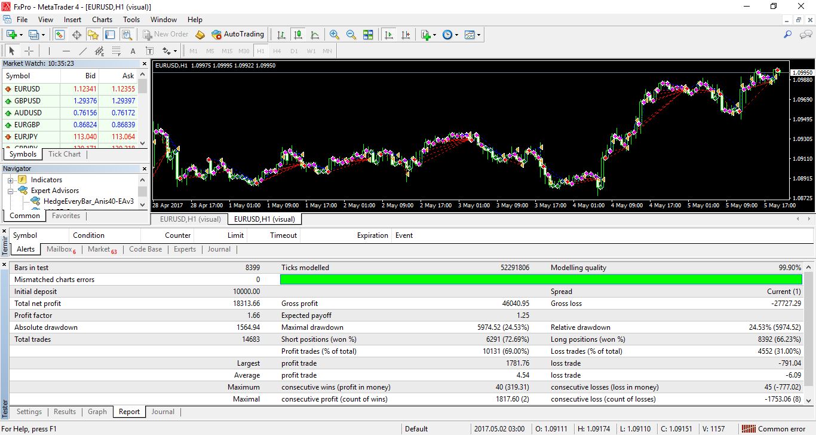This screenshot has height=435, width=816.
Task: Select the Draw text label tool
Action: coord(149,51)
